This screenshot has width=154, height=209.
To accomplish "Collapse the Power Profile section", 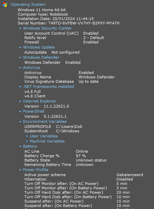I will (x=20, y=170).
